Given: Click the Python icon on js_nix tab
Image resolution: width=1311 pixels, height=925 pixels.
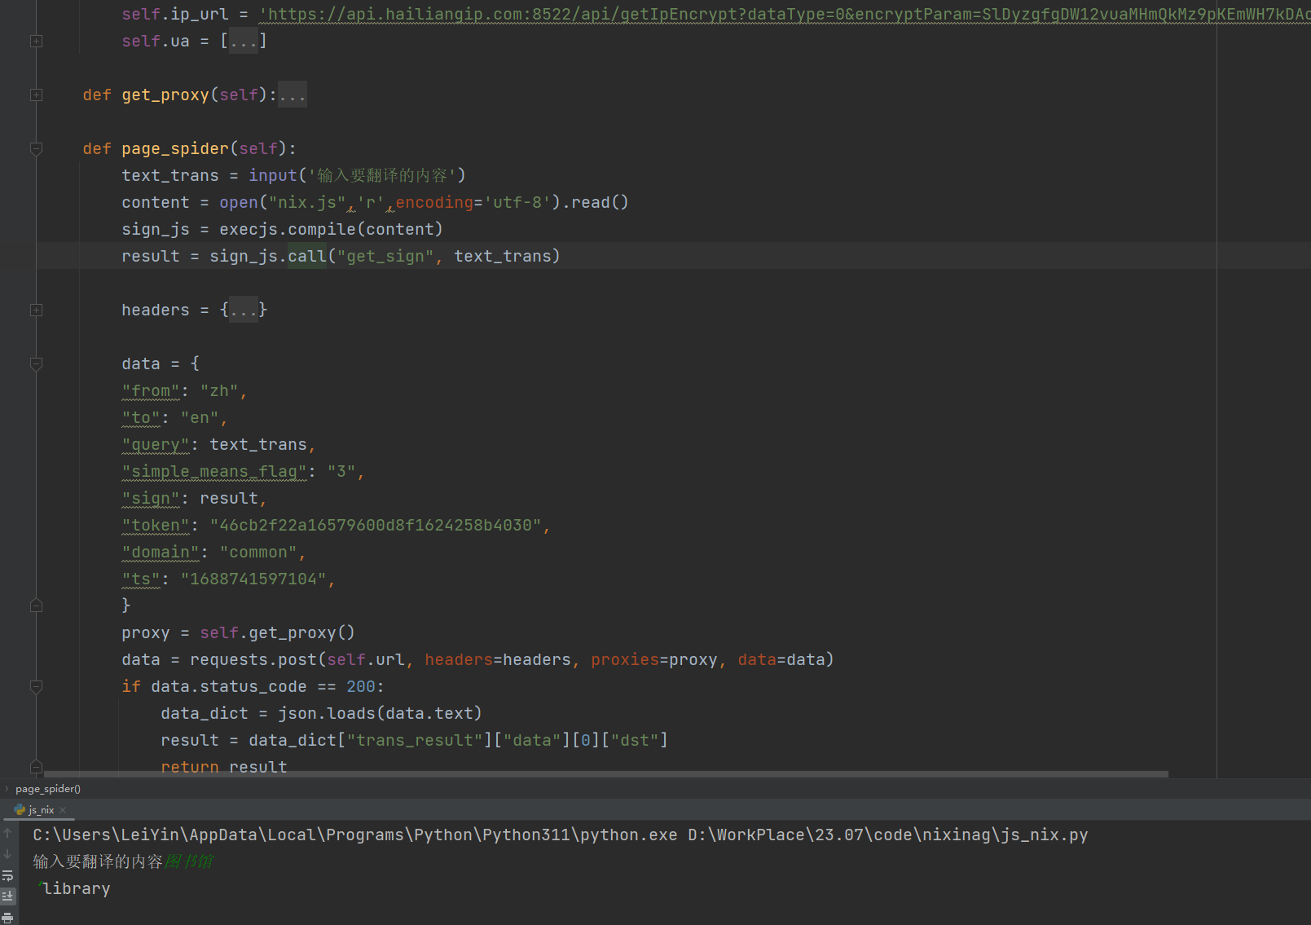Looking at the screenshot, I should 20,810.
